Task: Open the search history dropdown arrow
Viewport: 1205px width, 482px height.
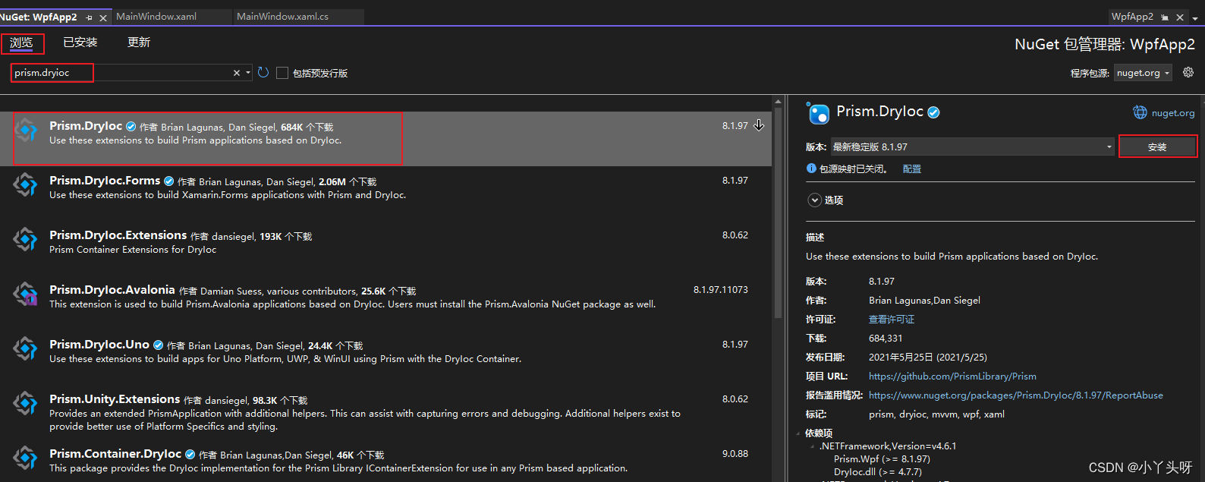Action: coord(248,73)
